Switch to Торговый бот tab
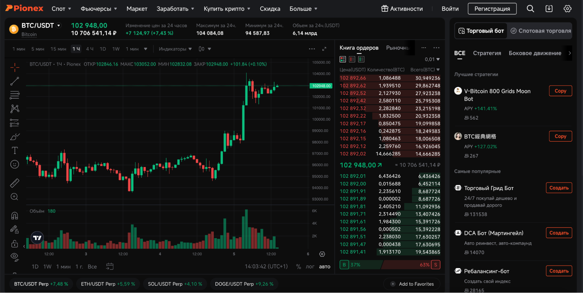Image resolution: width=583 pixels, height=293 pixels. (x=481, y=31)
